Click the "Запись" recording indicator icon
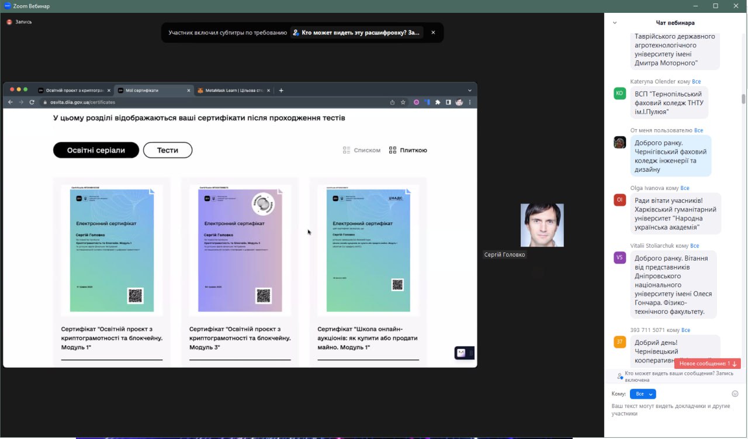The width and height of the screenshot is (748, 439). point(9,22)
